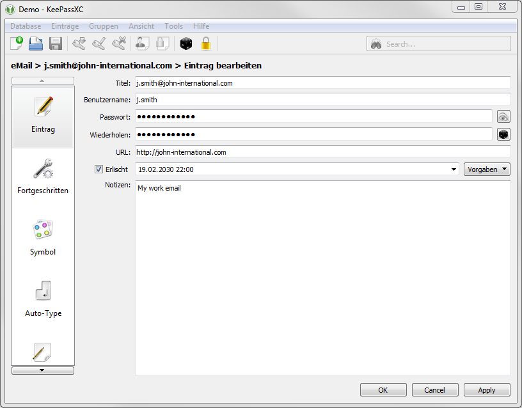Click into the Titel input field

[x=322, y=83]
